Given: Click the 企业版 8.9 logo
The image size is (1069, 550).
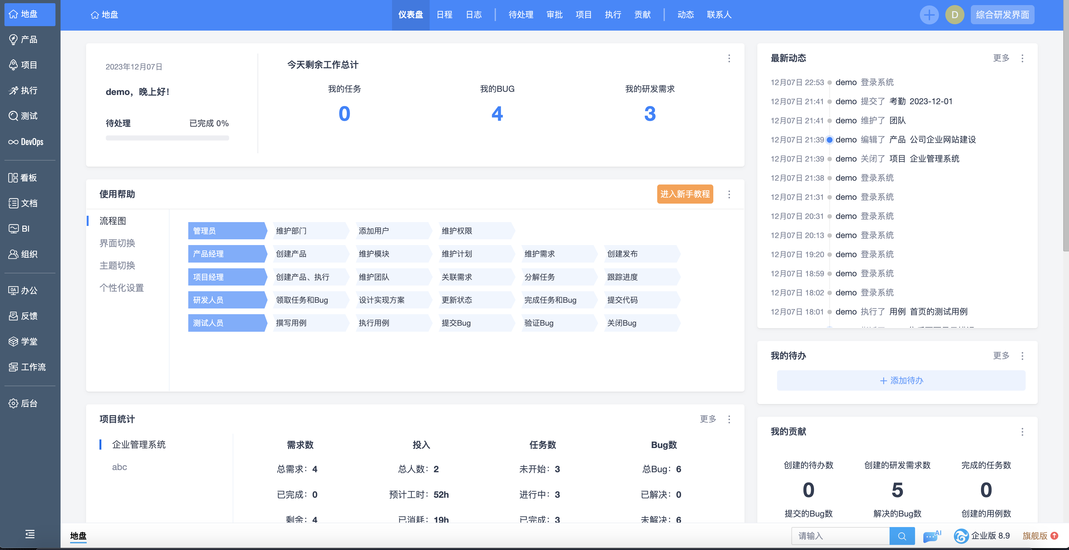Looking at the screenshot, I should pyautogui.click(x=982, y=536).
